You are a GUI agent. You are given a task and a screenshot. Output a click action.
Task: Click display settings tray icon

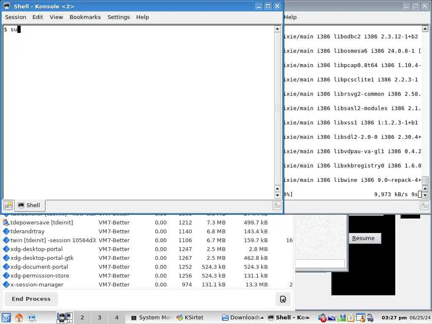(332, 318)
